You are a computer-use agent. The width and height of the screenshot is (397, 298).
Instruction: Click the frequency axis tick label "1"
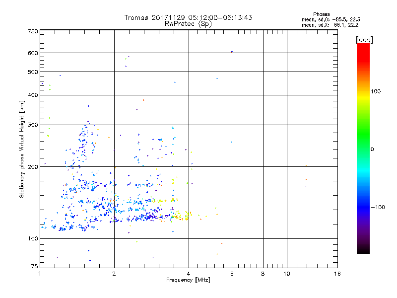[40, 274]
